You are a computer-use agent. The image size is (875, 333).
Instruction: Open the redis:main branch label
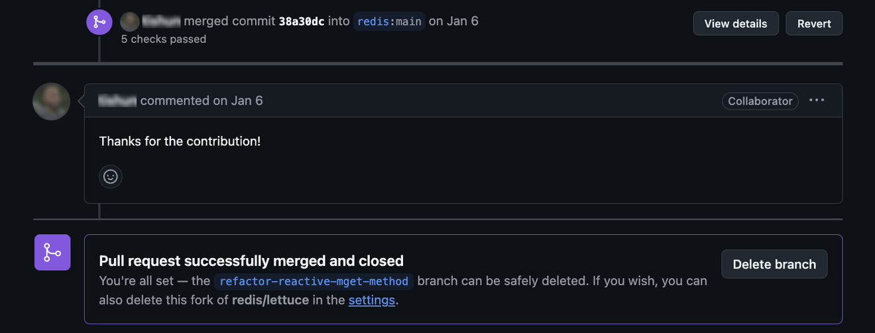[x=389, y=21]
